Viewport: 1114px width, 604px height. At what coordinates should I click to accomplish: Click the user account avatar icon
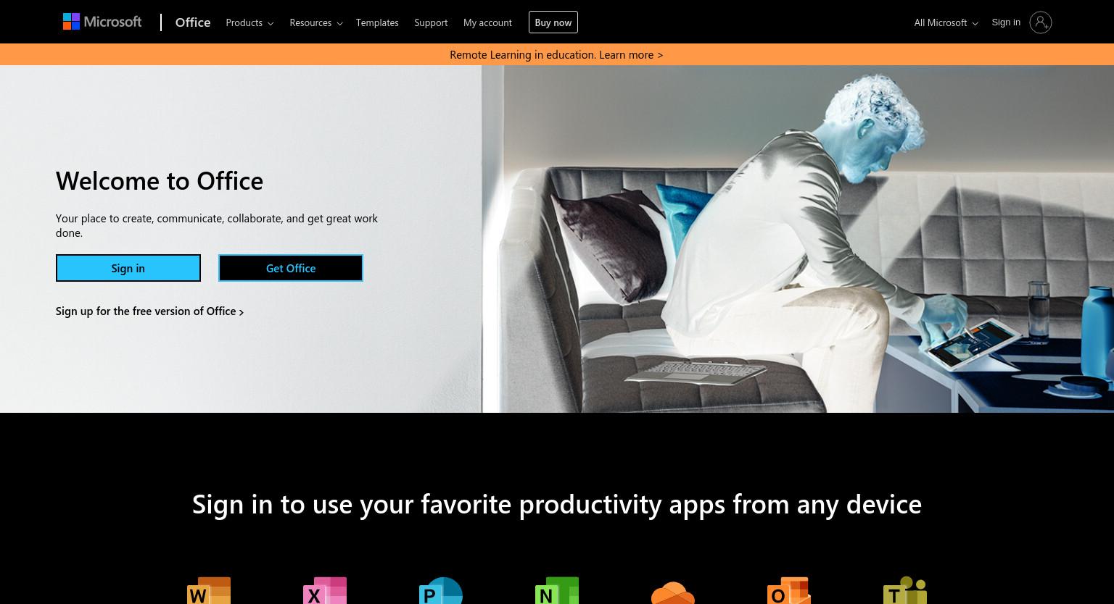tap(1041, 22)
